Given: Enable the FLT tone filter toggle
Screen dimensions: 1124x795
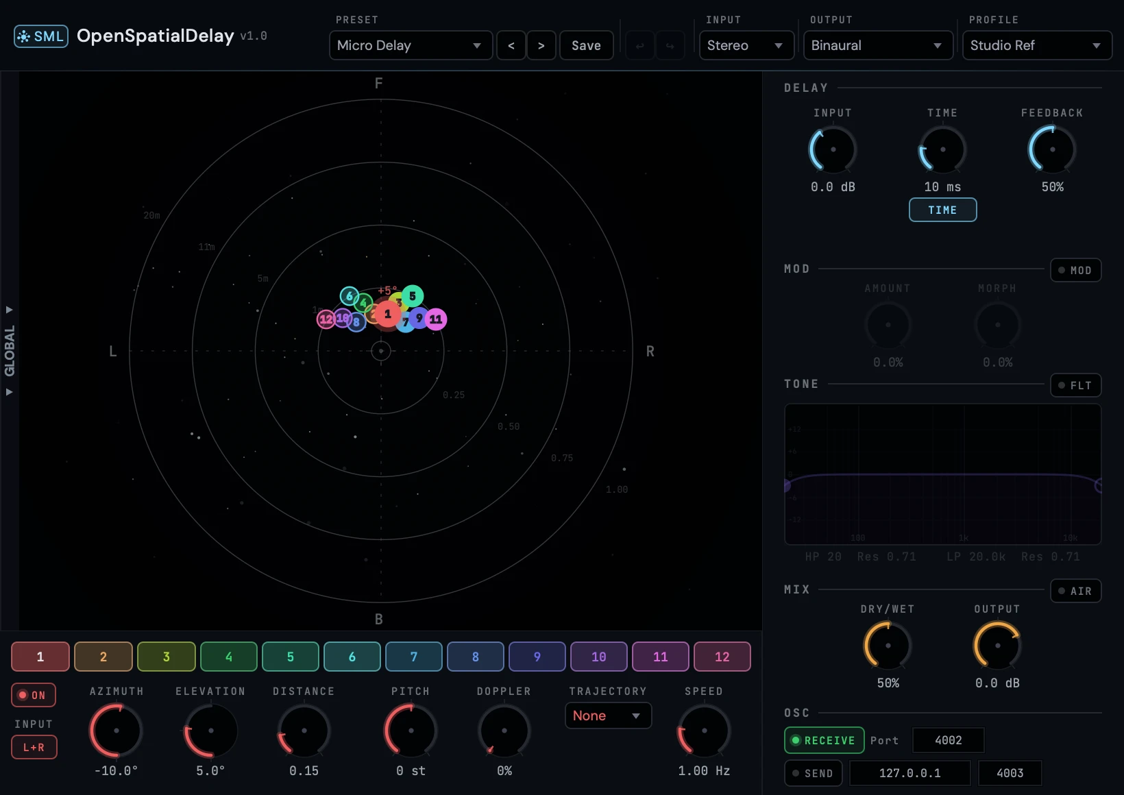Looking at the screenshot, I should click(1075, 385).
